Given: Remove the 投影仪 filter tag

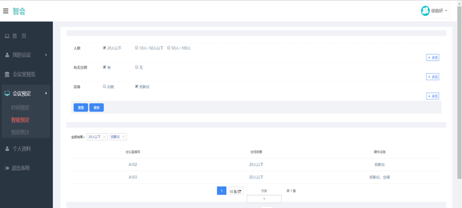Looking at the screenshot, I should pos(124,137).
